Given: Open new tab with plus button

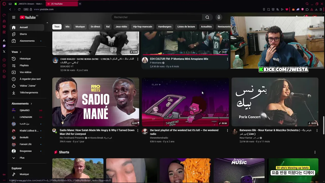Looking at the screenshot, I should (80, 4).
